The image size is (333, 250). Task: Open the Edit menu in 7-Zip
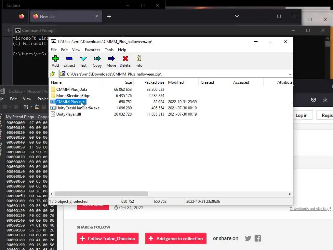(64, 50)
